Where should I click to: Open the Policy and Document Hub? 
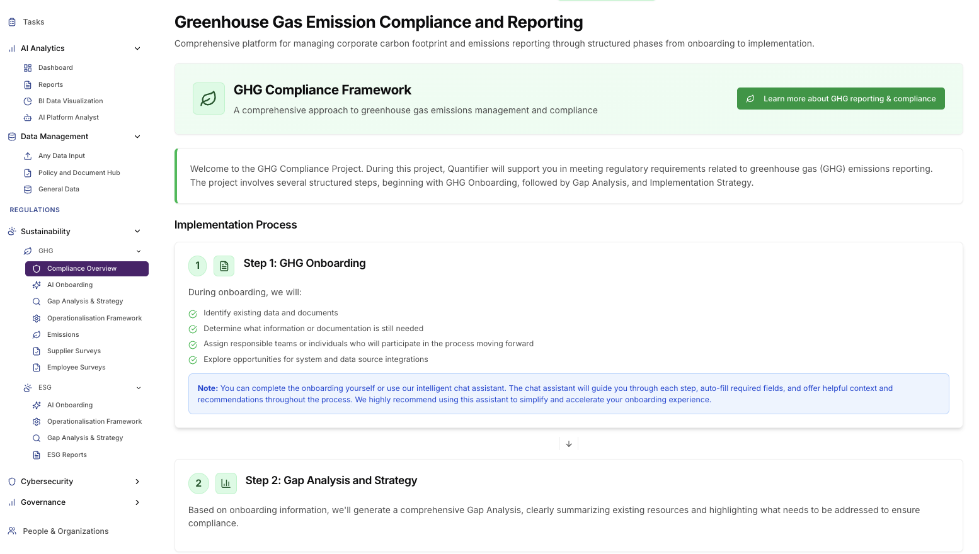pyautogui.click(x=79, y=172)
